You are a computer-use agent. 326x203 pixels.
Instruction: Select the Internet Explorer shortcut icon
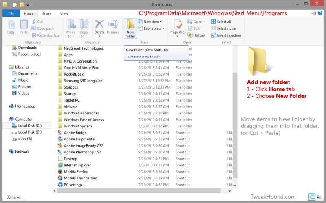pos(60,165)
